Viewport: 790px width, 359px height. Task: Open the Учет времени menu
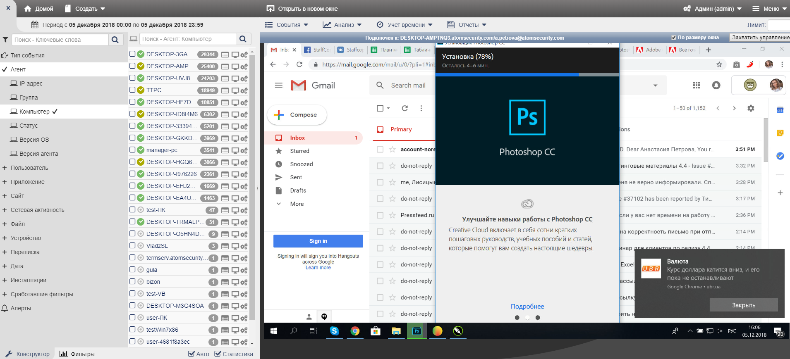(405, 25)
